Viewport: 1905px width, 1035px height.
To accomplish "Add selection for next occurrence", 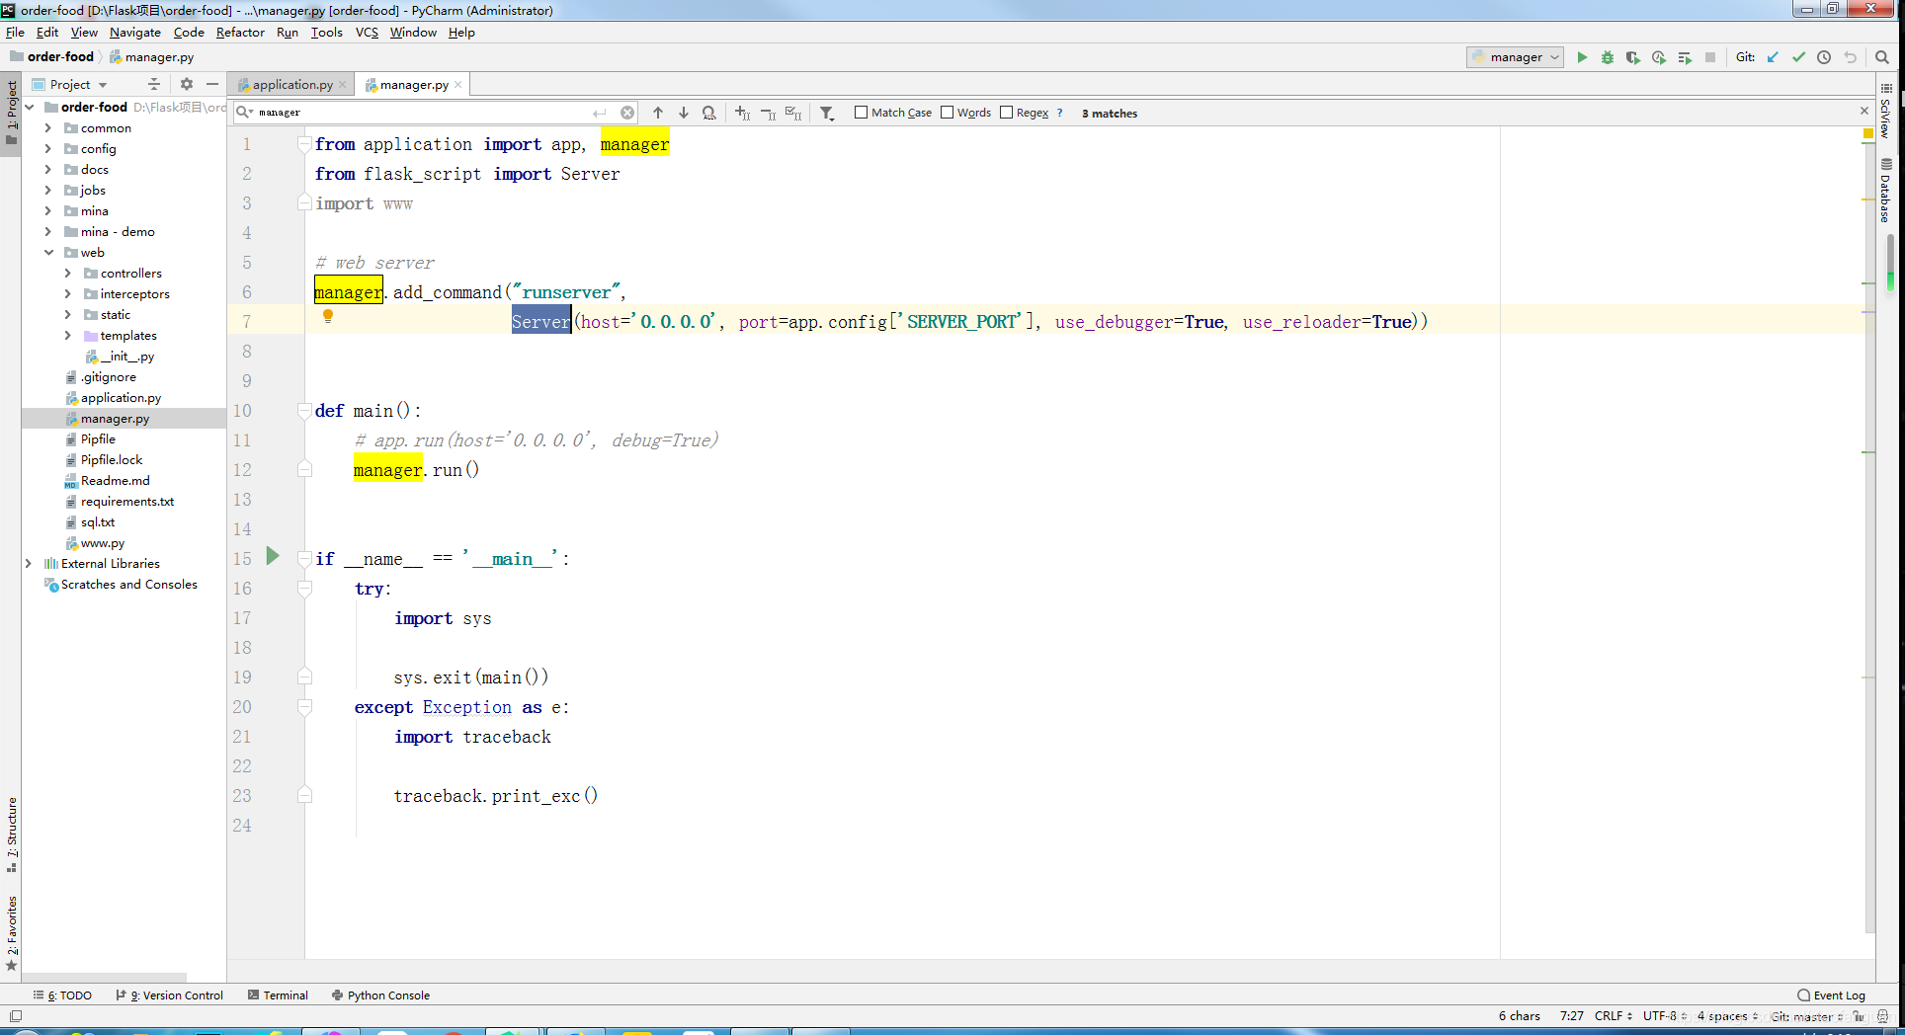I will [x=743, y=113].
